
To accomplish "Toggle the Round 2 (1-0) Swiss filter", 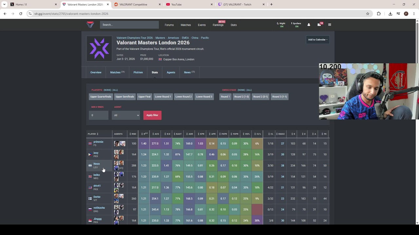I will [242, 97].
